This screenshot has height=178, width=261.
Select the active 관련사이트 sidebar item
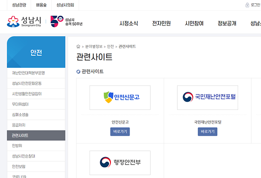(36, 136)
